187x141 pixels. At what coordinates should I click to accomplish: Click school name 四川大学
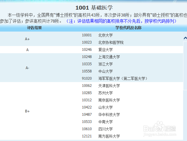(105, 129)
